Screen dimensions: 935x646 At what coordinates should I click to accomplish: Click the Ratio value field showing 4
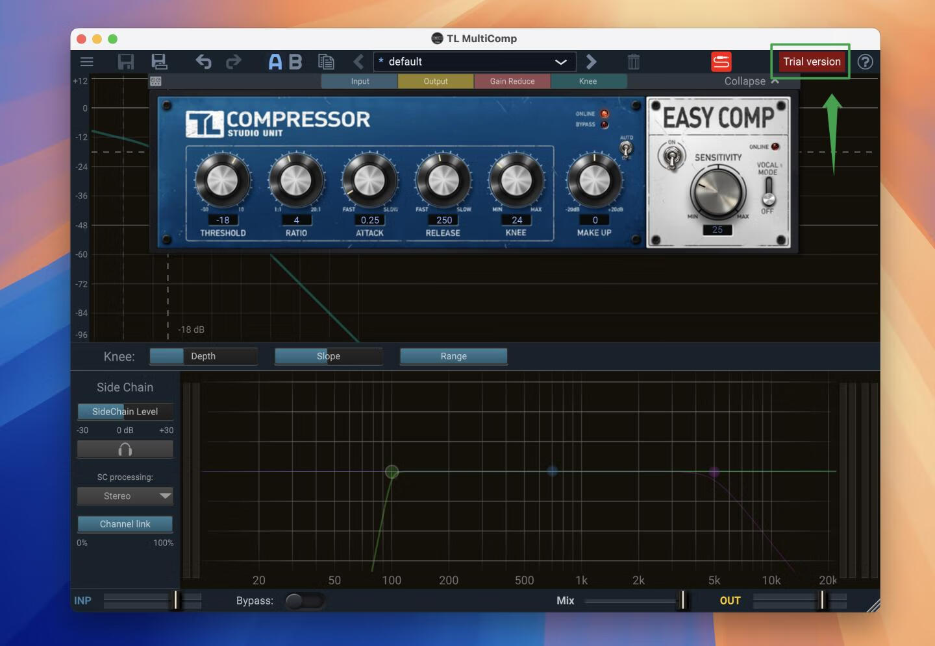pyautogui.click(x=296, y=221)
